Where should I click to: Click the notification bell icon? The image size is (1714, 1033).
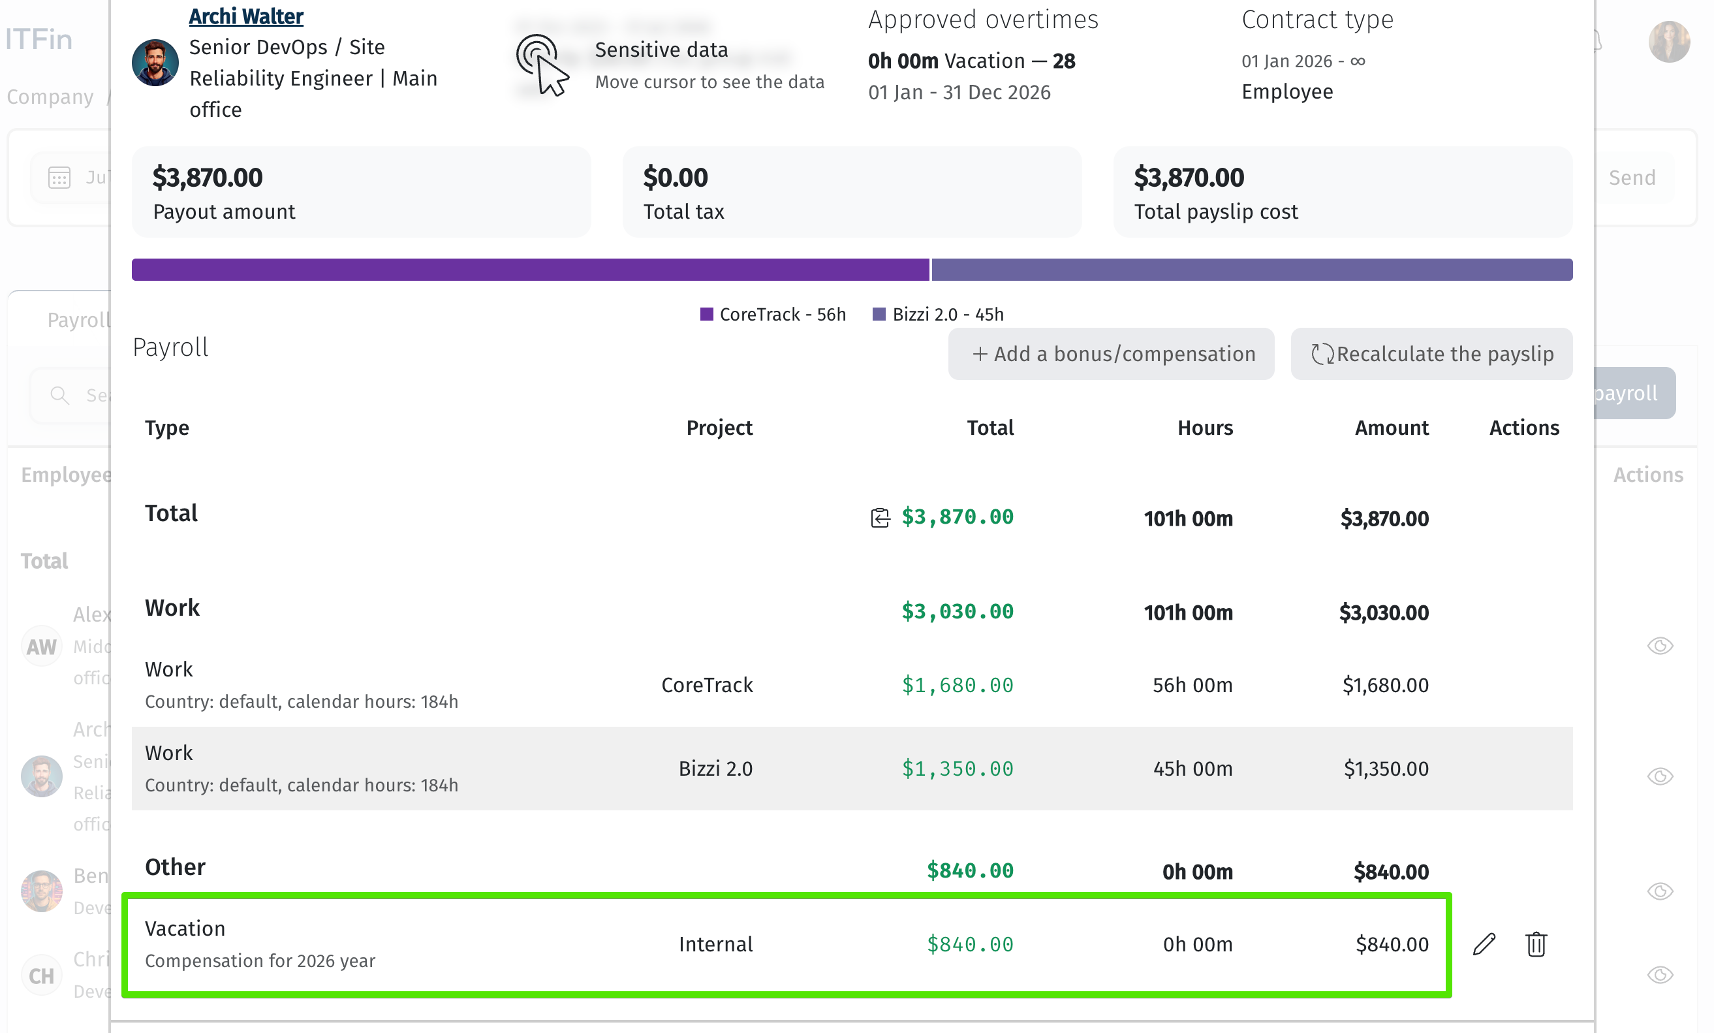[x=1598, y=40]
